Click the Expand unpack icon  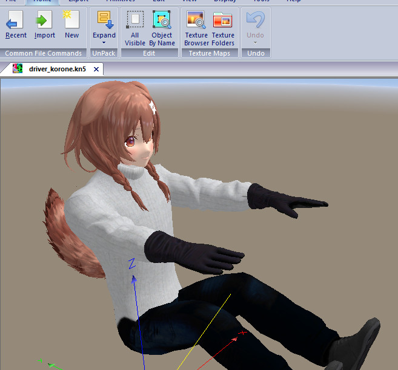[104, 21]
